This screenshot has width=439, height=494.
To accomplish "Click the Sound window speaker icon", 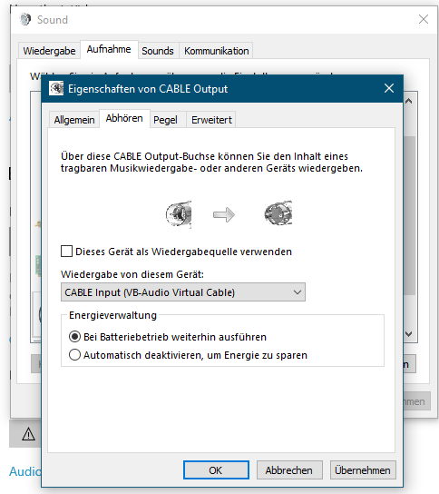I will point(24,20).
